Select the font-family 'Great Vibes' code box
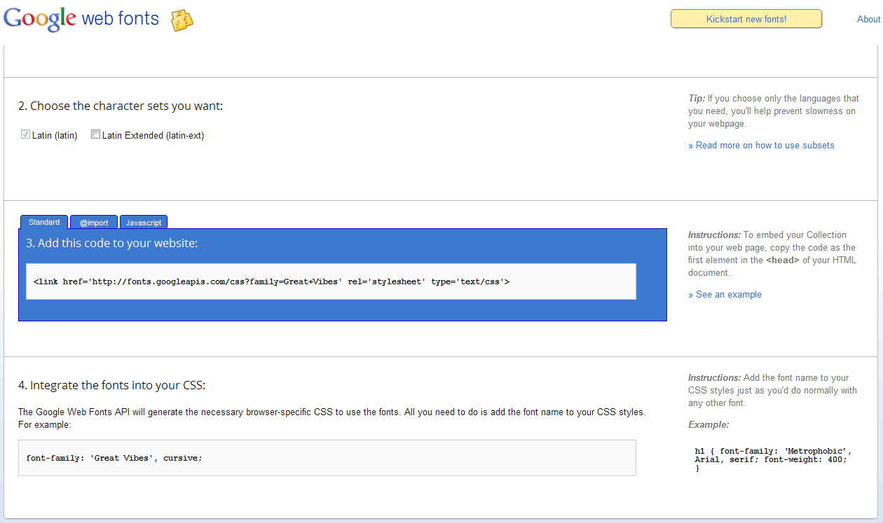Image resolution: width=883 pixels, height=523 pixels. pyautogui.click(x=327, y=458)
